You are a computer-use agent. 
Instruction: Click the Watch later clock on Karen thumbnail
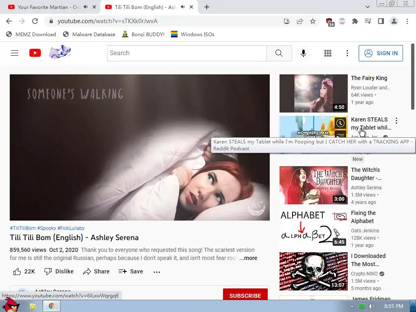(340, 123)
